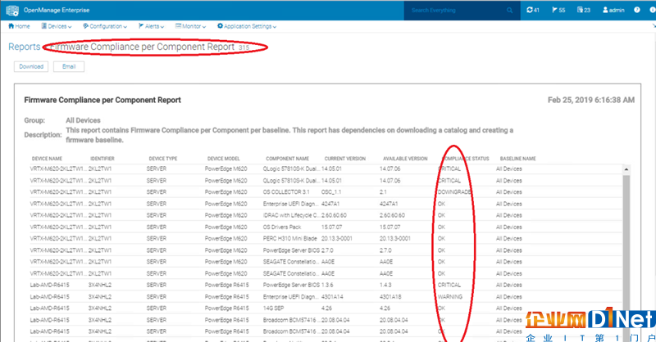Click the scrollbar up arrow in report table

626,169
